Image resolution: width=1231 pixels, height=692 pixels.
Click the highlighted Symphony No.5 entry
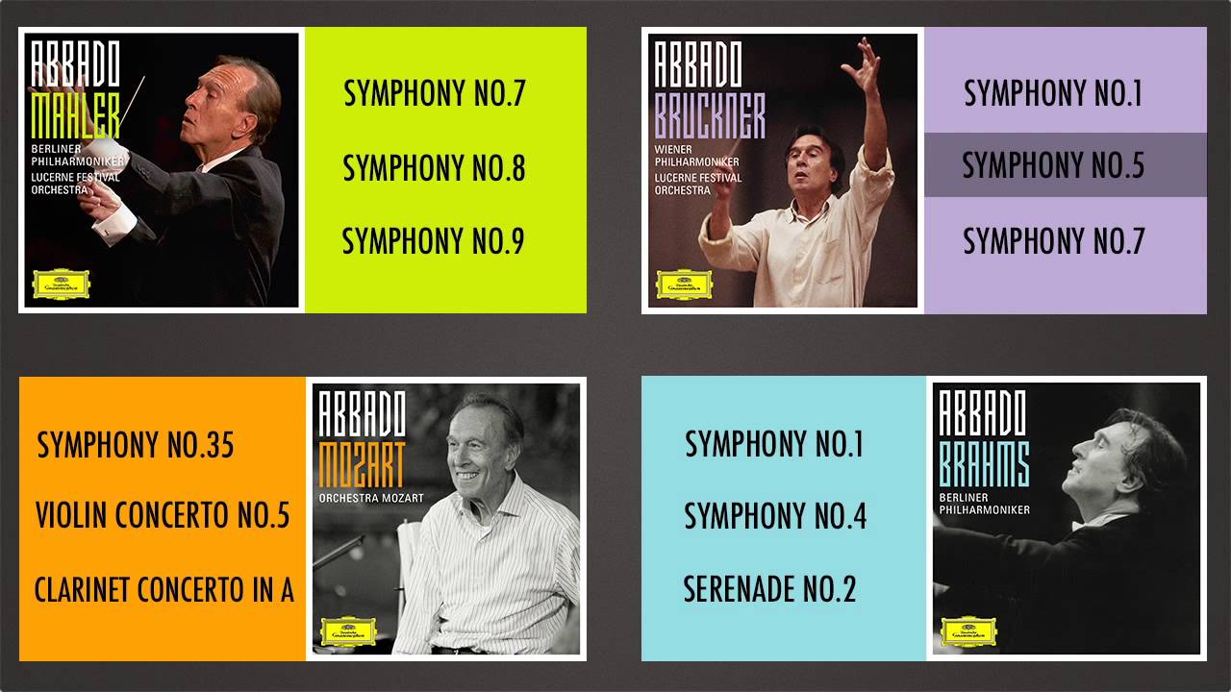(1066, 165)
